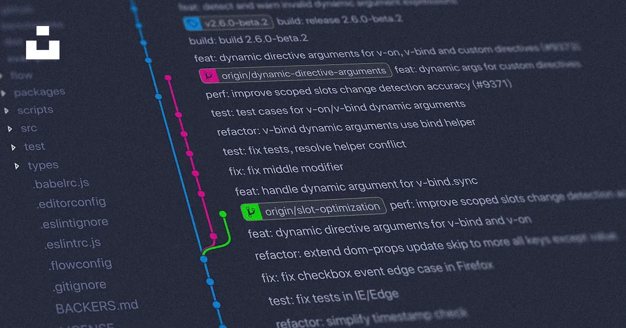Select commit 'feat: dynamic directive arguments for v-on, v-bind and custom directives'
Screen dimensions: 626x328
click(386, 53)
